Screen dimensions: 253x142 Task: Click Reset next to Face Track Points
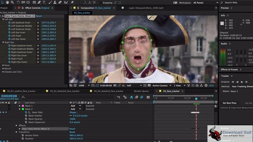[x=39, y=16]
